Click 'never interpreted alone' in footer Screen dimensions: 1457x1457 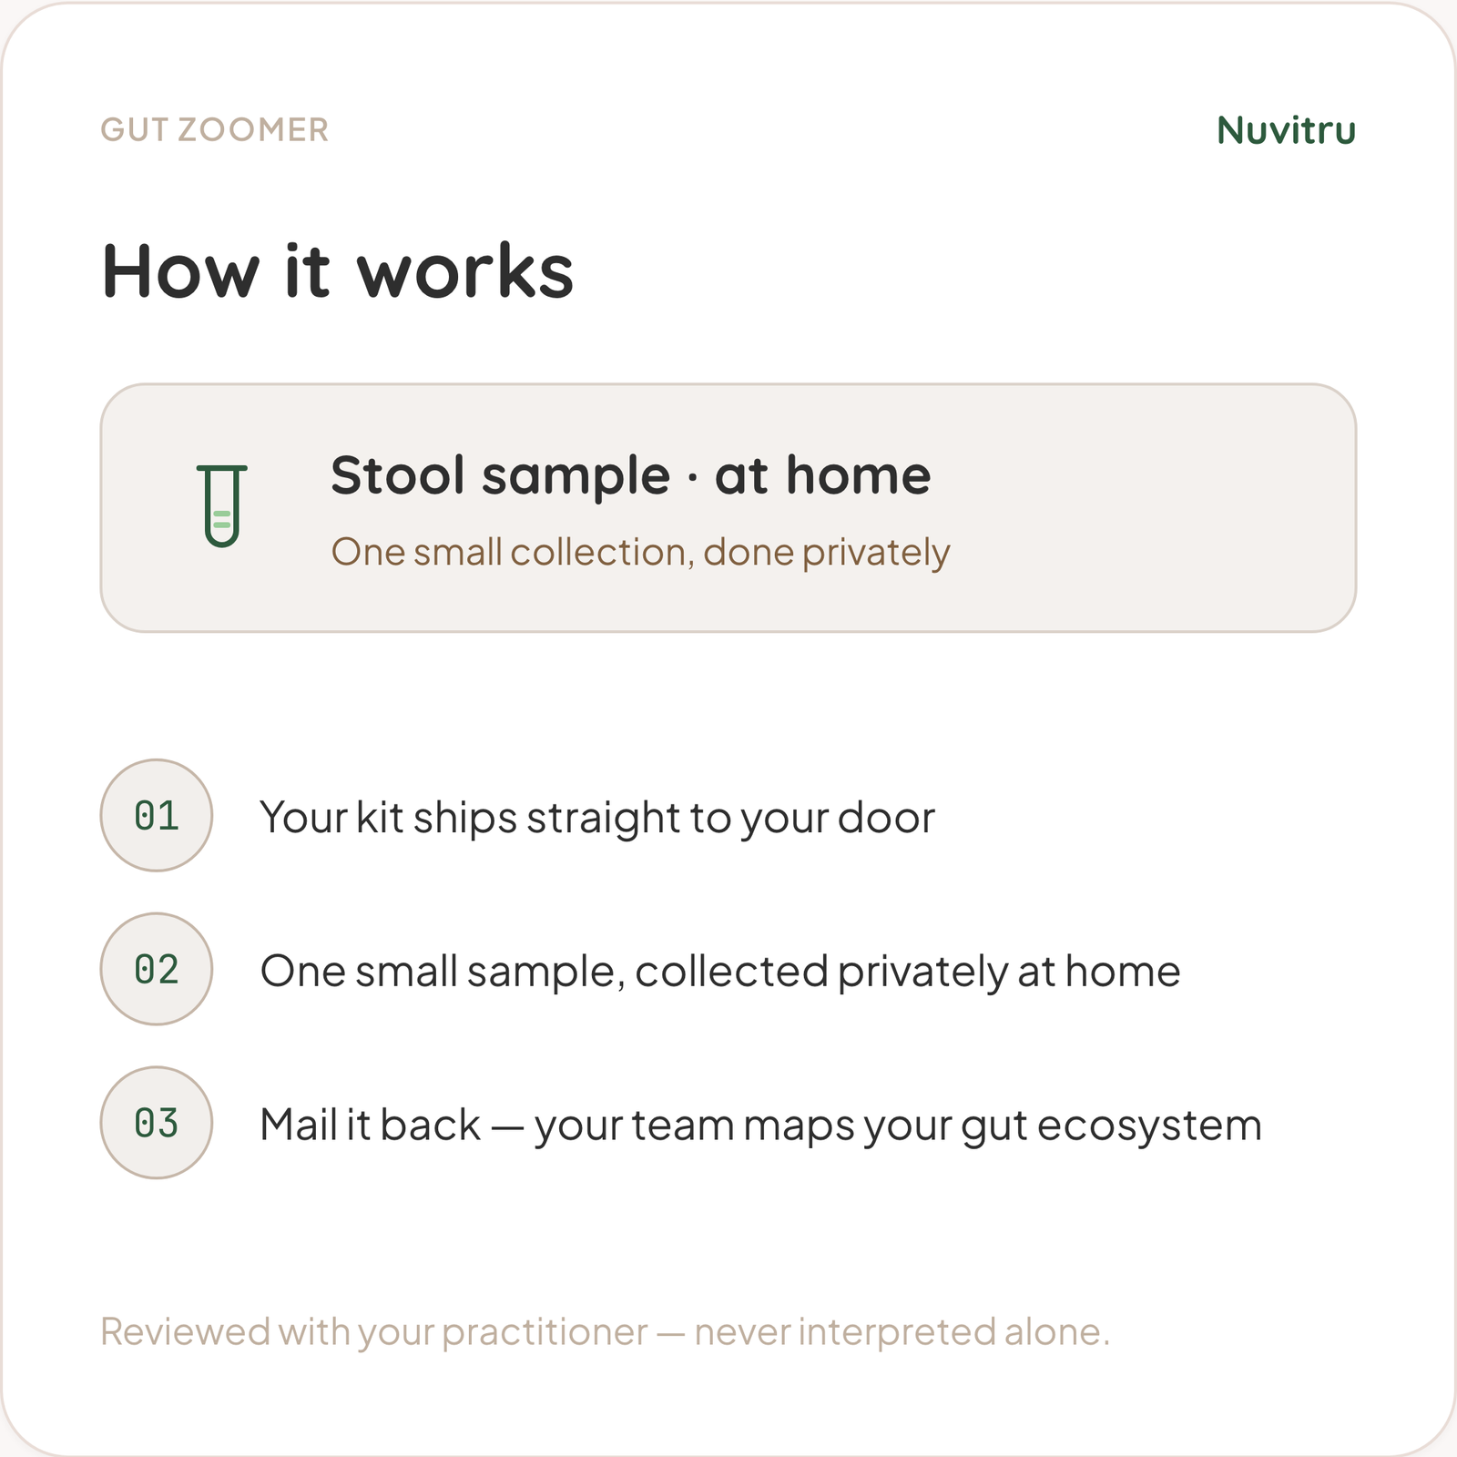point(900,1332)
